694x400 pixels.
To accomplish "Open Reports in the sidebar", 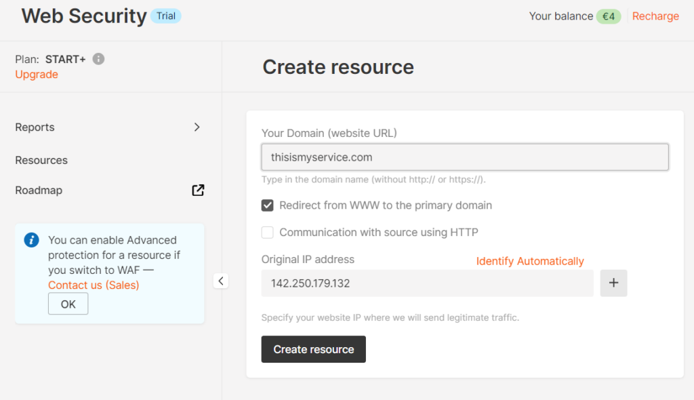I will tap(35, 127).
